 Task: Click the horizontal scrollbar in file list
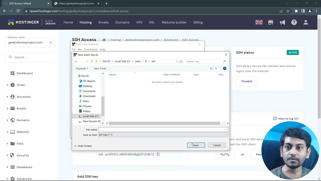coord(164,123)
